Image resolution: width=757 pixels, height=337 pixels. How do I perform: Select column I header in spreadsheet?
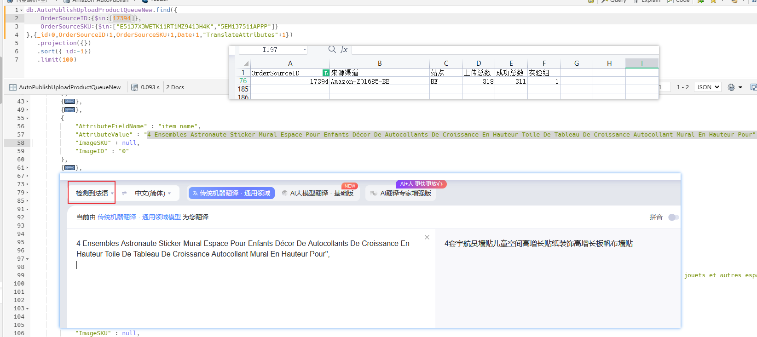[642, 63]
